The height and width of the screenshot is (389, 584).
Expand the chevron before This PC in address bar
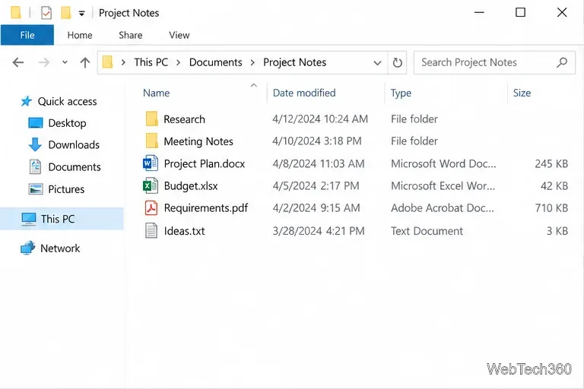pyautogui.click(x=123, y=62)
